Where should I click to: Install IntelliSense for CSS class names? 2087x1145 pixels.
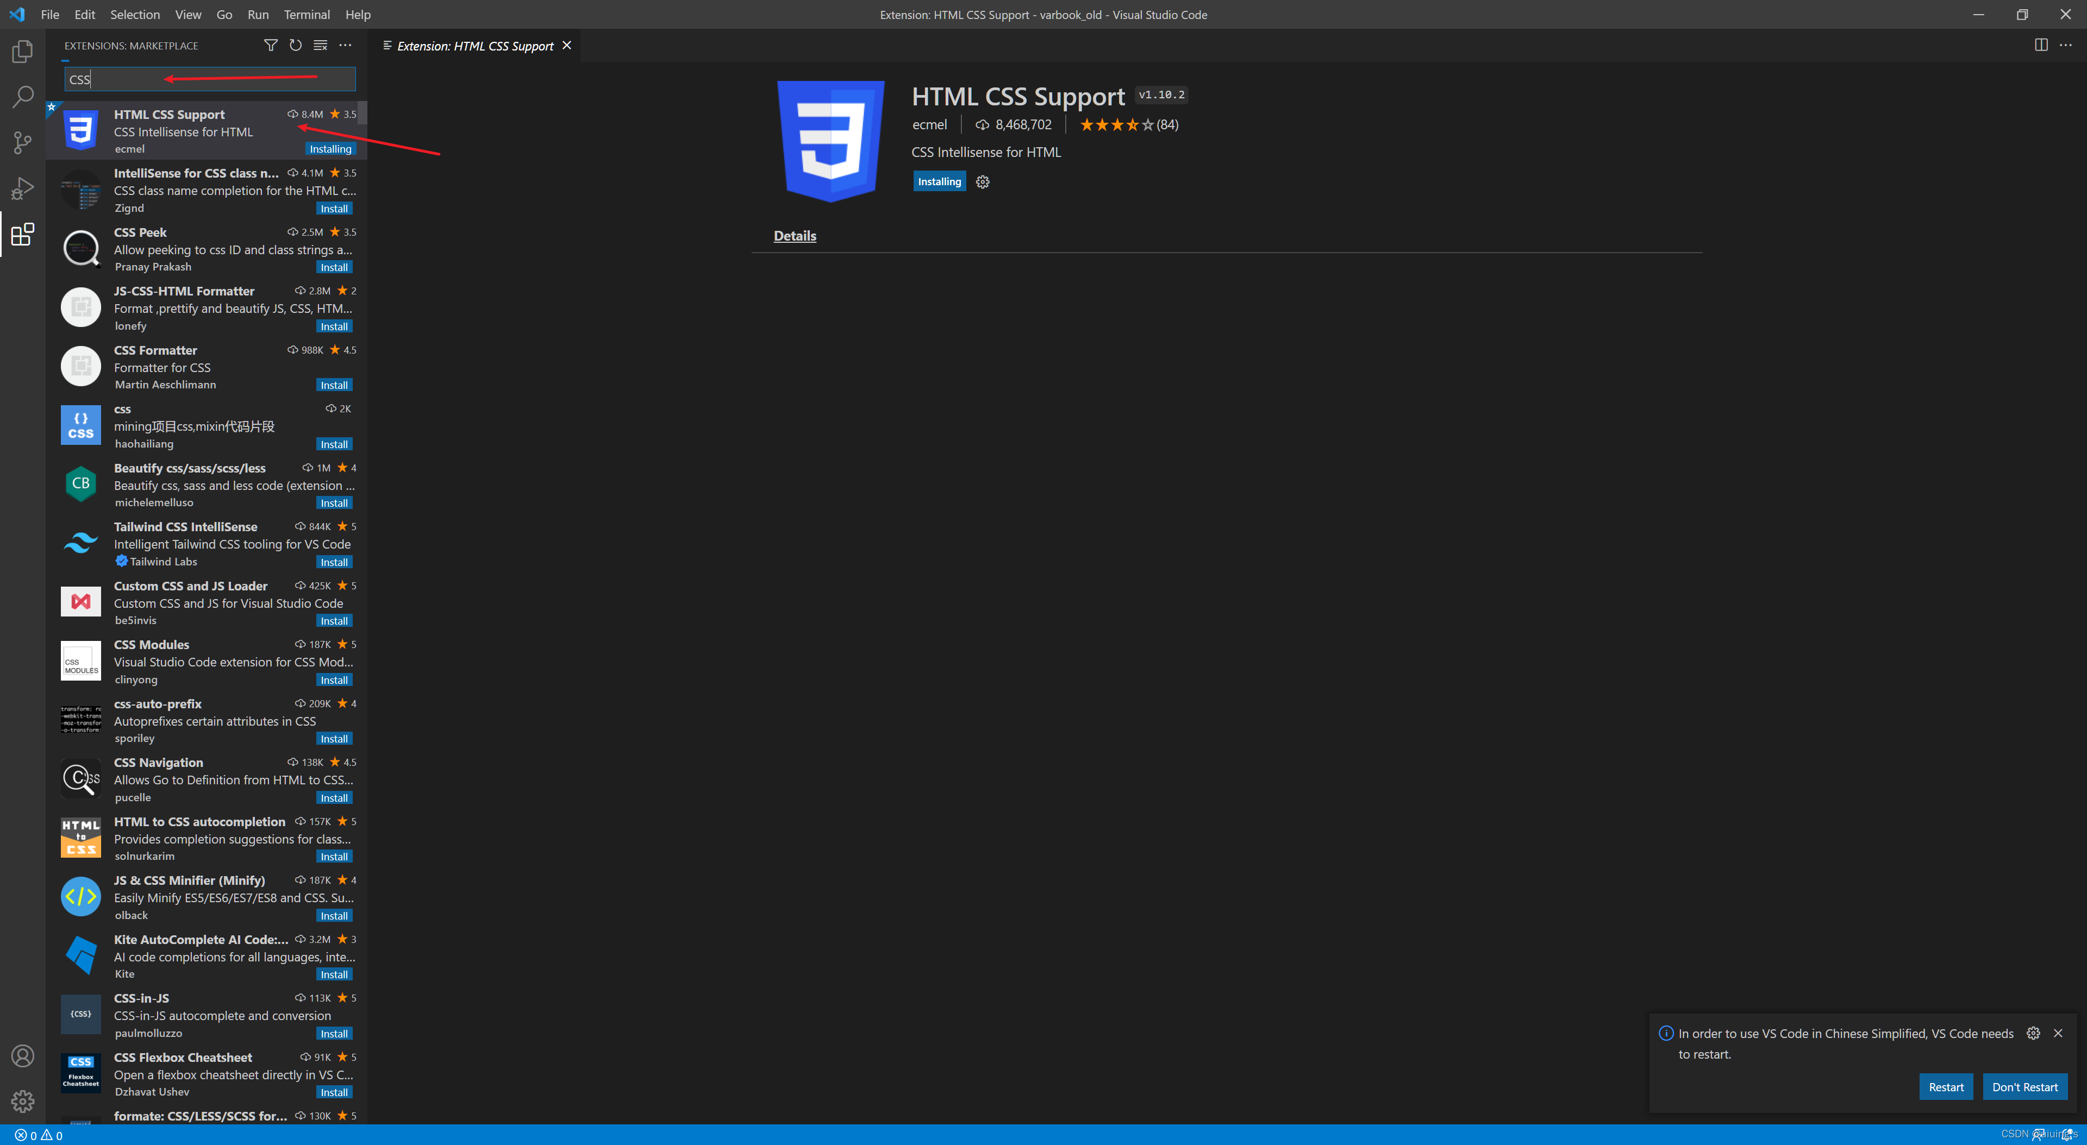point(334,208)
